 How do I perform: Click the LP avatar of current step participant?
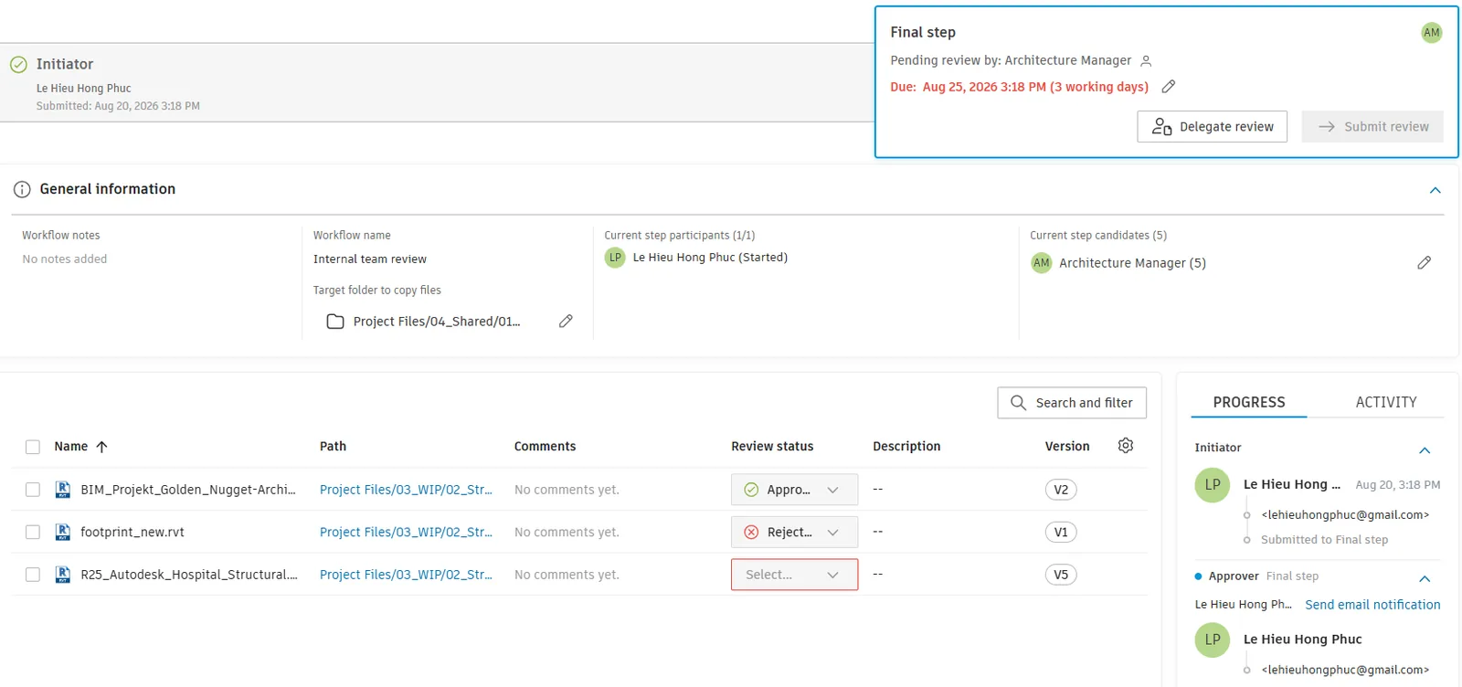(x=615, y=258)
